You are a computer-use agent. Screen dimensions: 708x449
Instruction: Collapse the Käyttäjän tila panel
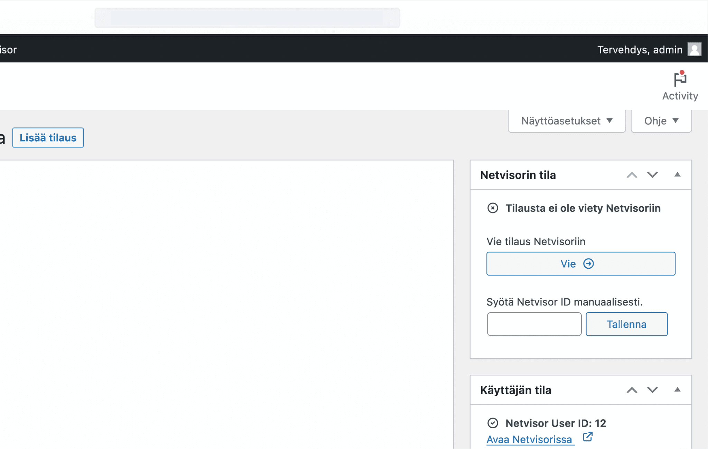(677, 390)
